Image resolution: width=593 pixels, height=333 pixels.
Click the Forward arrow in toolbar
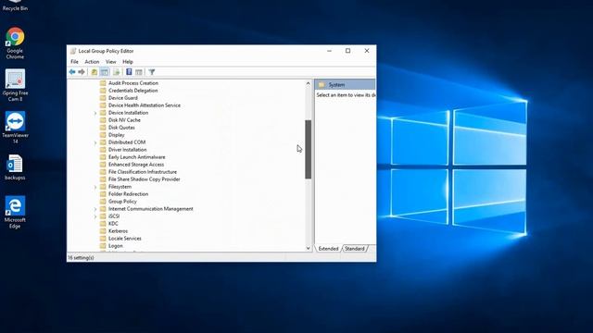point(82,72)
